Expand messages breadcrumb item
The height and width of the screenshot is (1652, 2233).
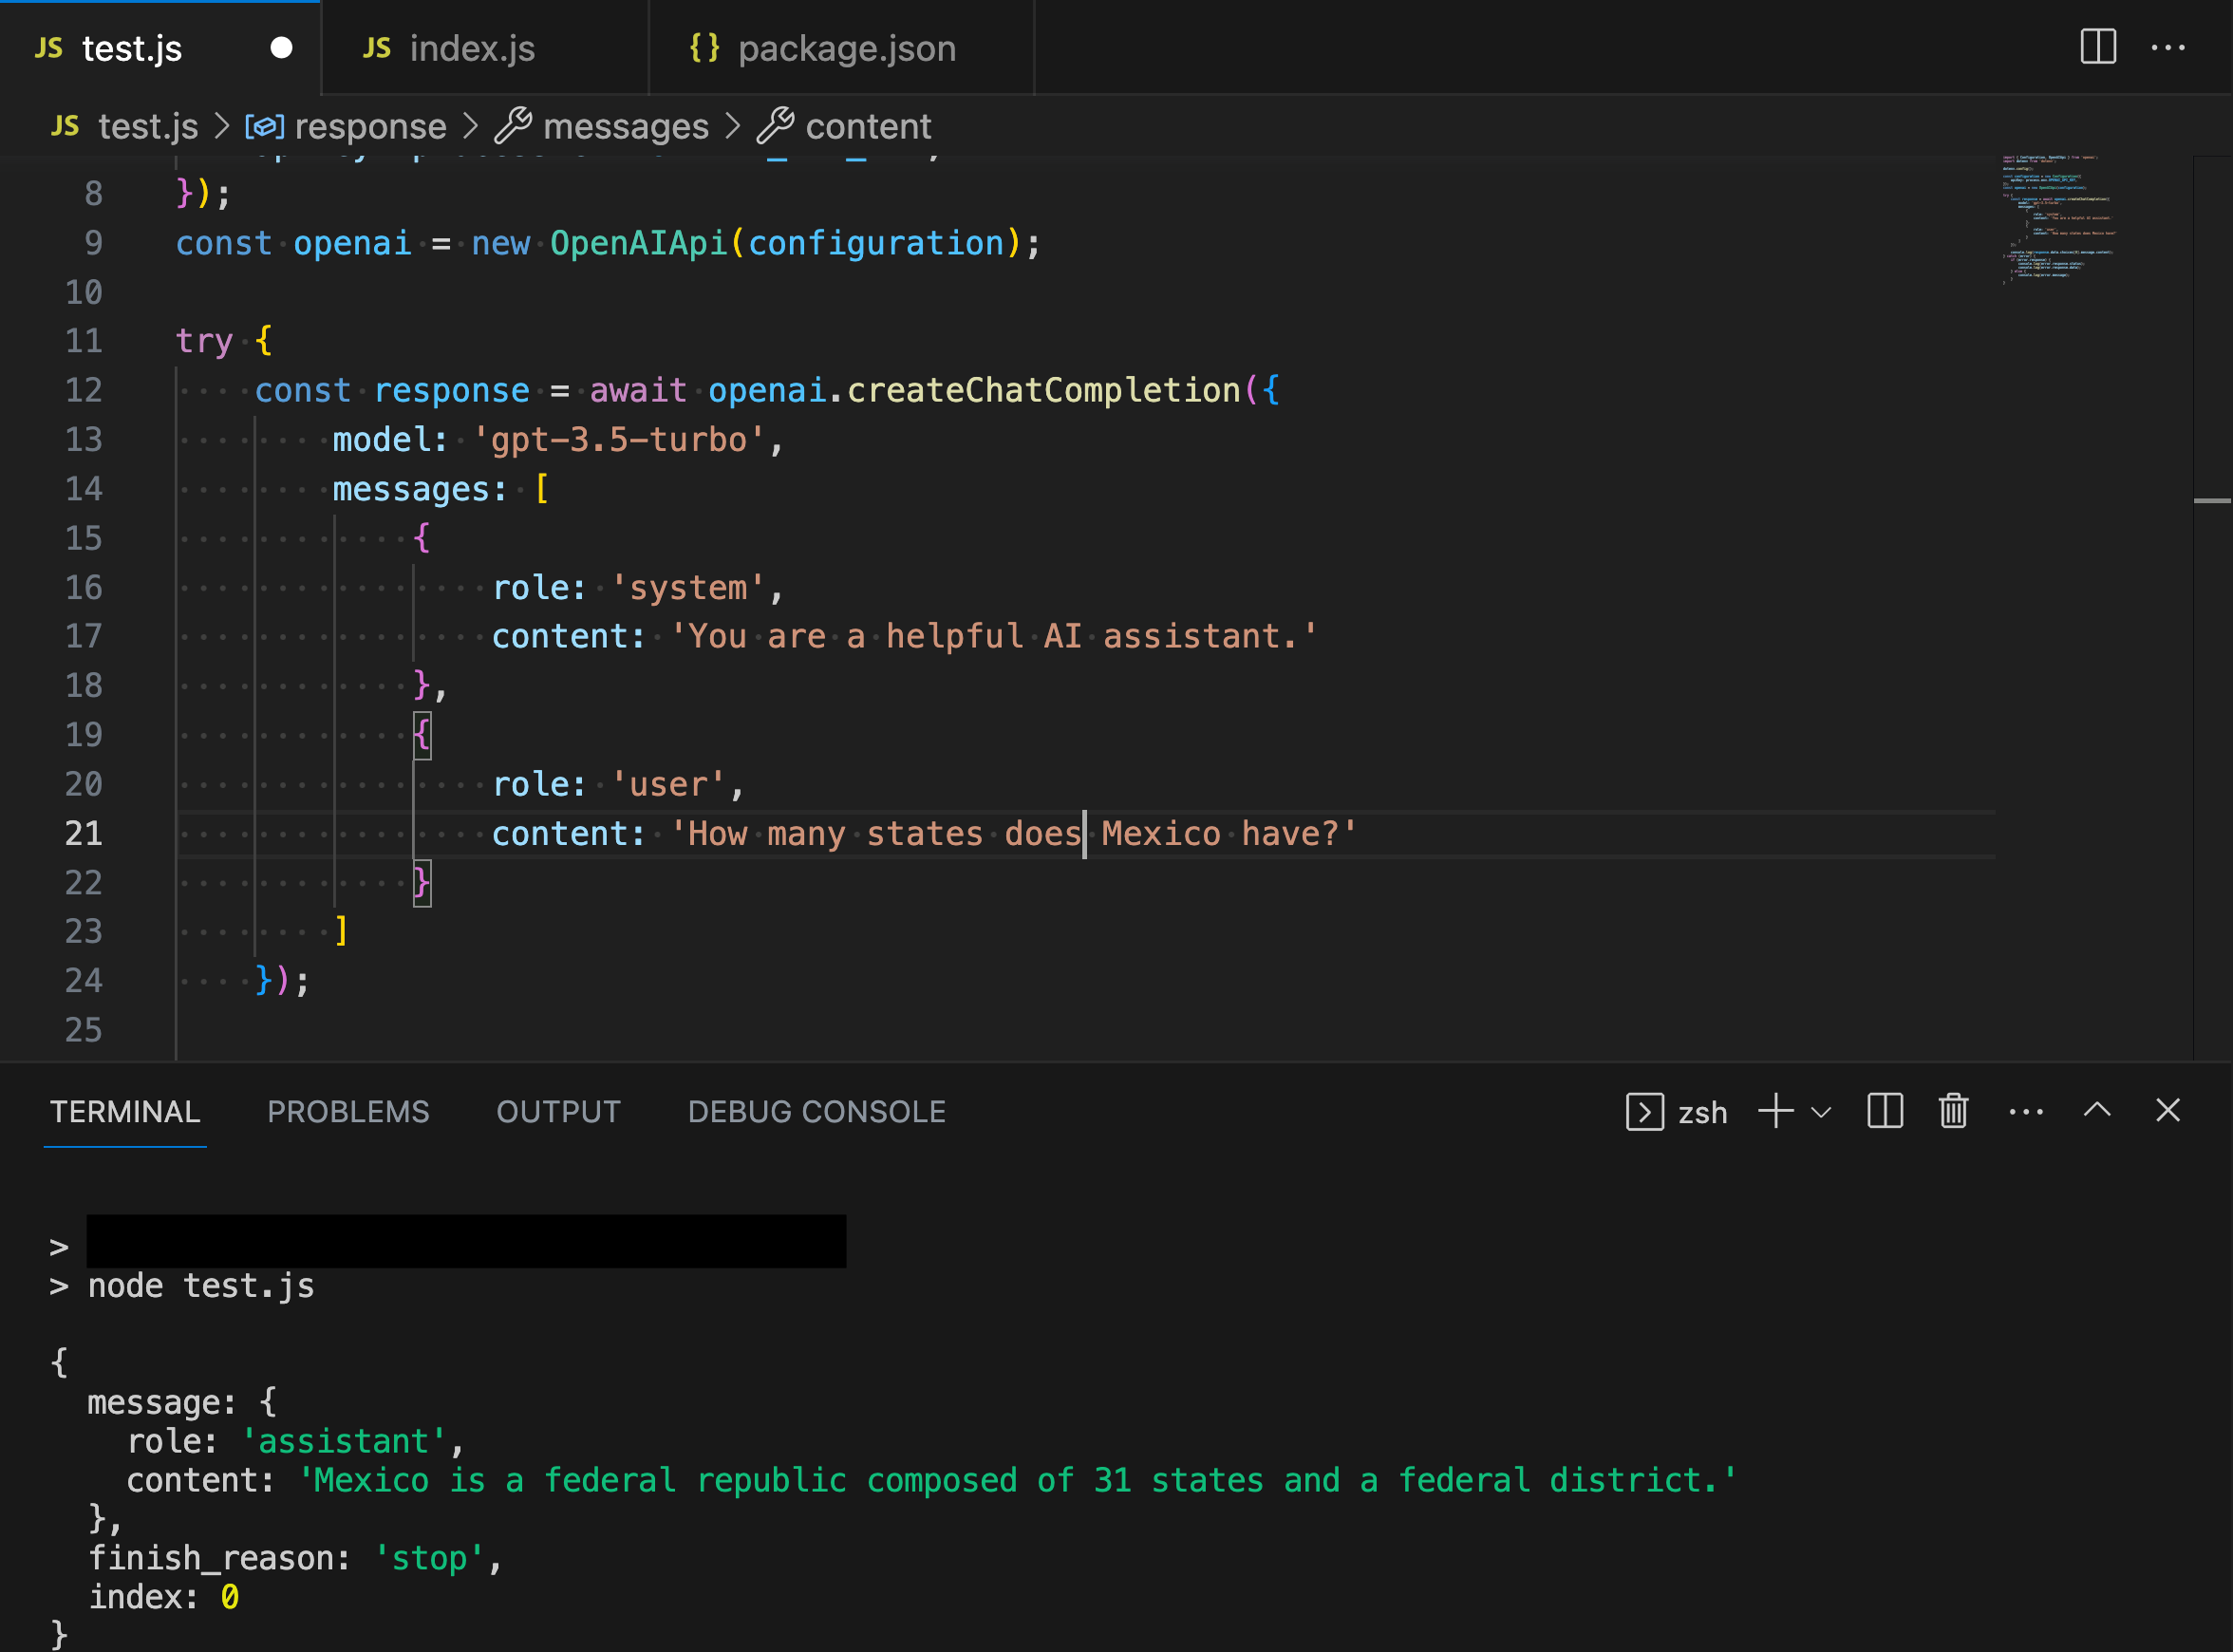pos(625,127)
